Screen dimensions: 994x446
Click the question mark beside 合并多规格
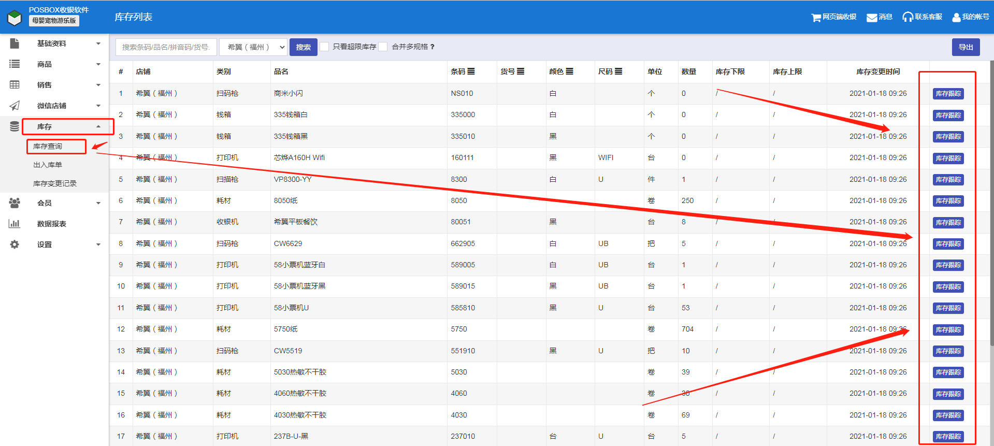433,47
